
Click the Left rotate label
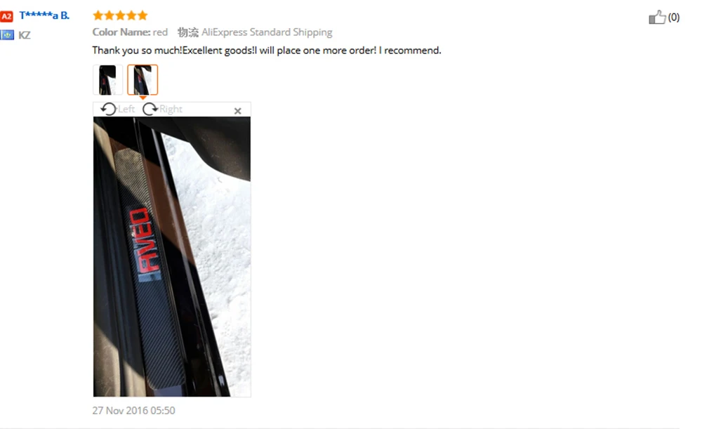click(x=126, y=109)
